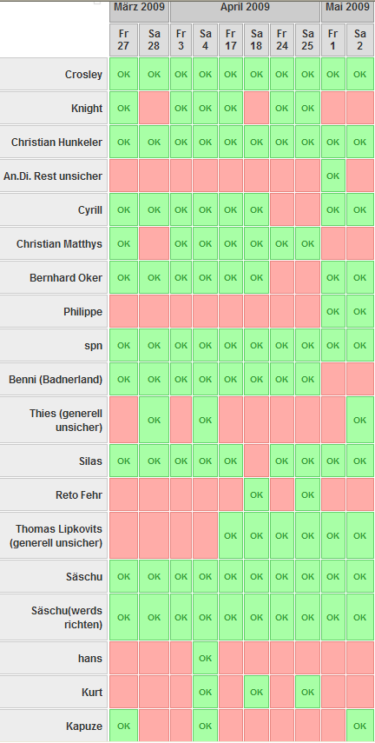Select Reto Fehr's OK cell for Sa 18
375x743 pixels.
point(256,494)
